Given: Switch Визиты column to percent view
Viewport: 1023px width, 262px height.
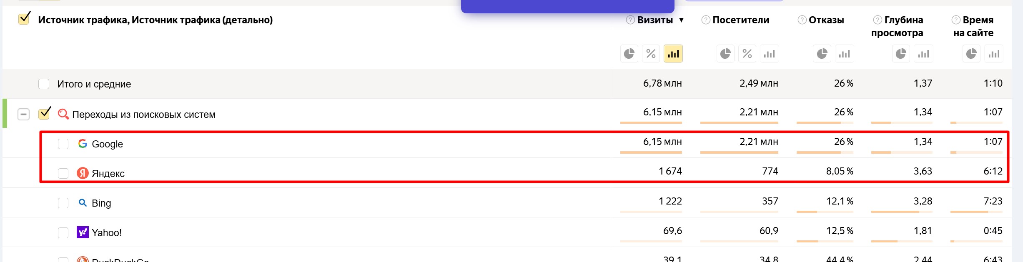Looking at the screenshot, I should (651, 54).
